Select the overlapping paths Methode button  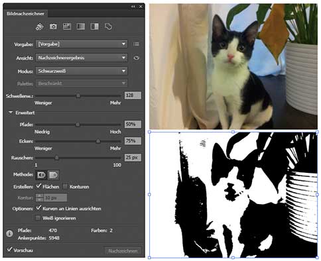click(x=53, y=175)
